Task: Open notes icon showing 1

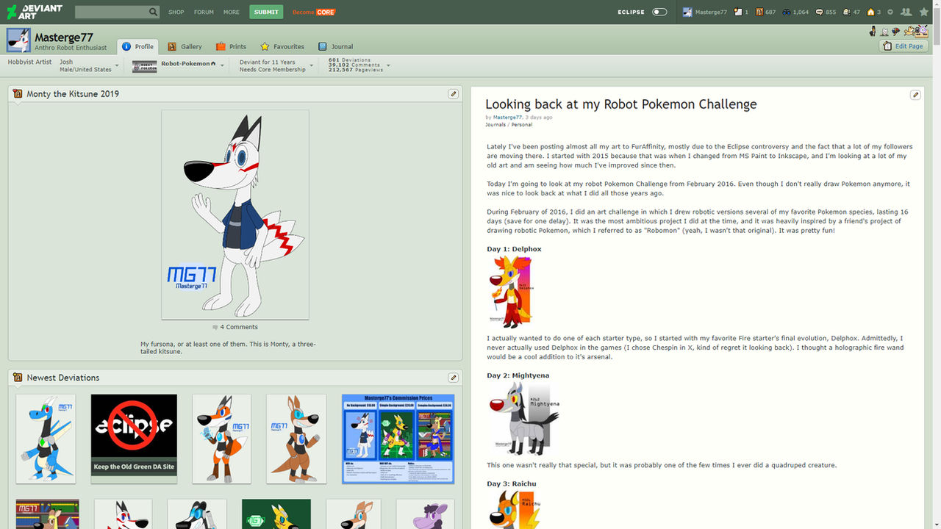Action: (x=741, y=12)
